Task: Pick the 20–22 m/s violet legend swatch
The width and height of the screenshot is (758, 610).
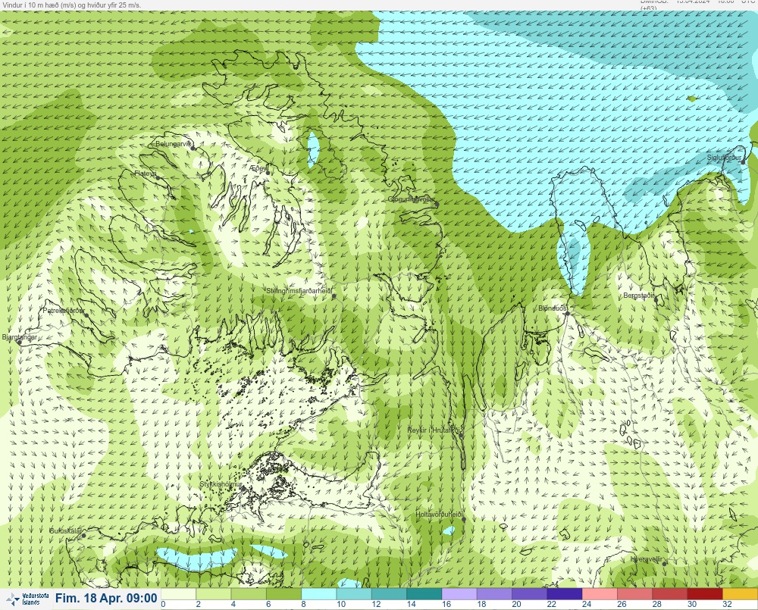Action: tap(529, 593)
